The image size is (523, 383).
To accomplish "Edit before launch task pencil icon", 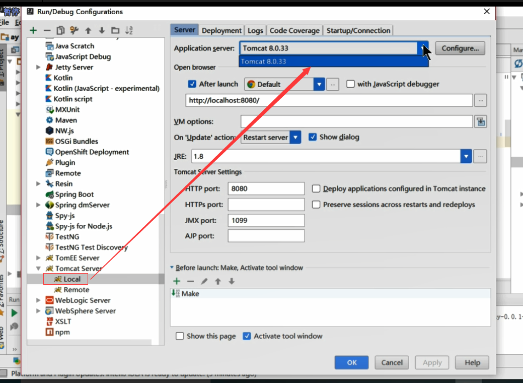I will (x=204, y=281).
